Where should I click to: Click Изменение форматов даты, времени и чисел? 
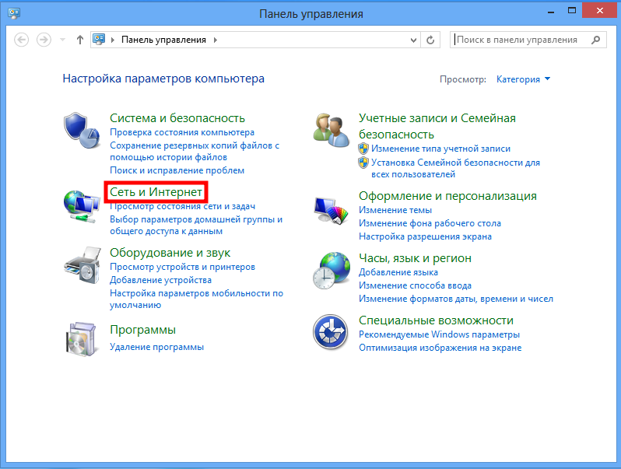click(x=456, y=299)
